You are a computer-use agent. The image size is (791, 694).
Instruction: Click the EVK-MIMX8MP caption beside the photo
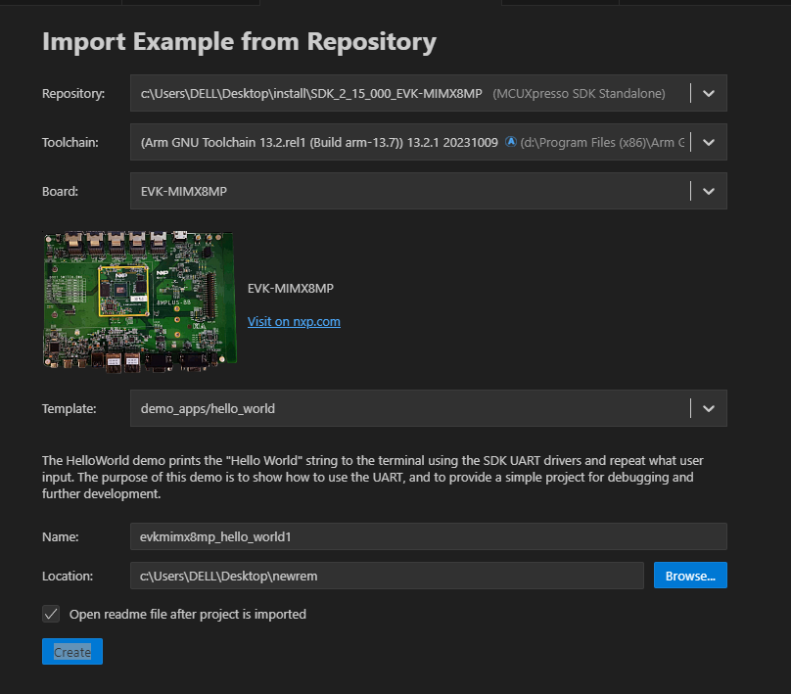tap(291, 289)
